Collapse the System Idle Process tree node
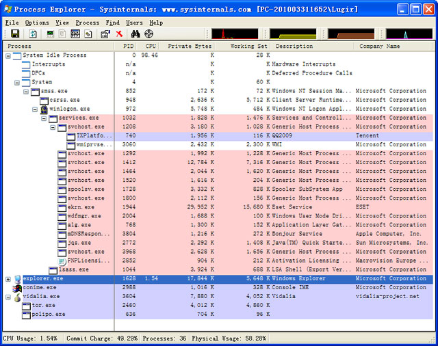Viewport: 438px width, 346px height. point(8,56)
